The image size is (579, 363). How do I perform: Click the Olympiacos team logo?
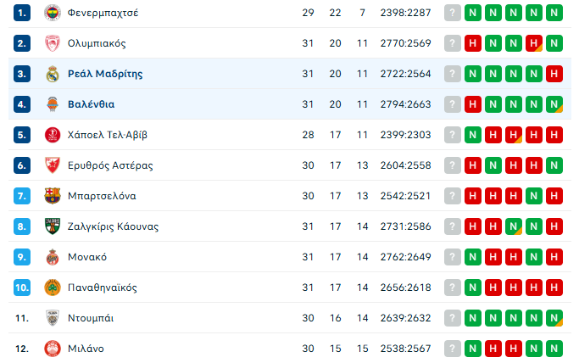(x=52, y=43)
